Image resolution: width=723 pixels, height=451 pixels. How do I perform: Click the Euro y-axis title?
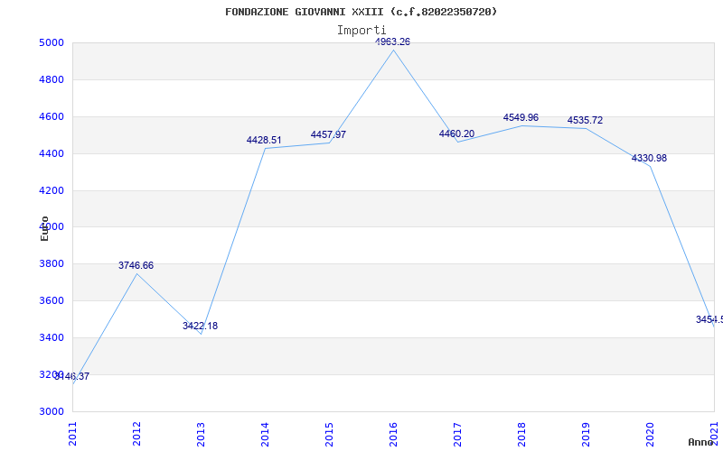pyautogui.click(x=44, y=228)
